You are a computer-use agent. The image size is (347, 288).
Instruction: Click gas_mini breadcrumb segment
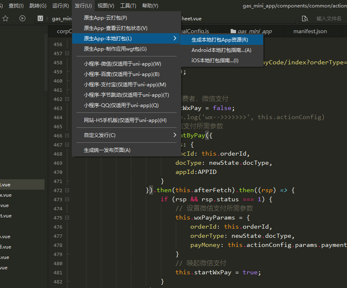tap(62, 19)
